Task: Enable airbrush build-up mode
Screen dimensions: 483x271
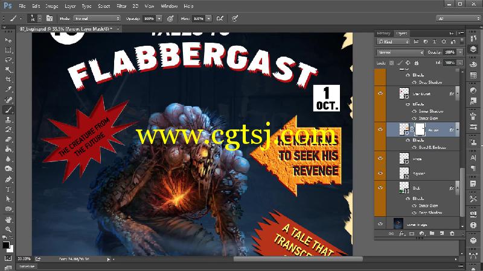Action: [x=220, y=19]
